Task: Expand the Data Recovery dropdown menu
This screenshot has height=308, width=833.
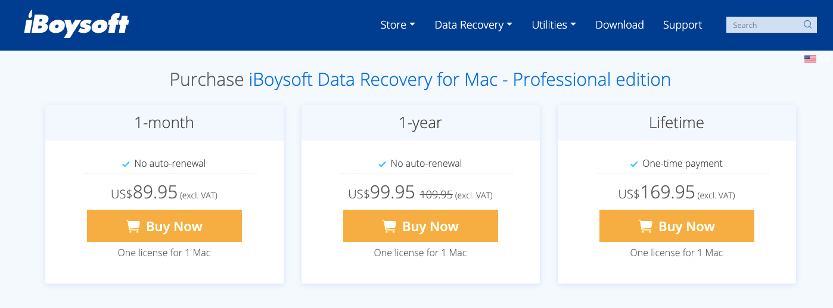Action: pos(473,25)
